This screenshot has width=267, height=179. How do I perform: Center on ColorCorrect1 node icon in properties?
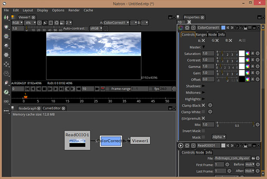(x=193, y=28)
